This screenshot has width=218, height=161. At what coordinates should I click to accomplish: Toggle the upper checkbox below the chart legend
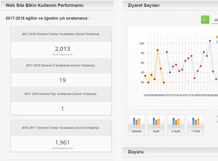tap(217, 116)
